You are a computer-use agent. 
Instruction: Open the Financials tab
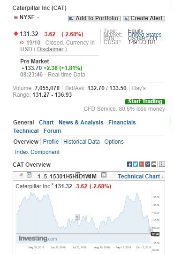(122, 123)
